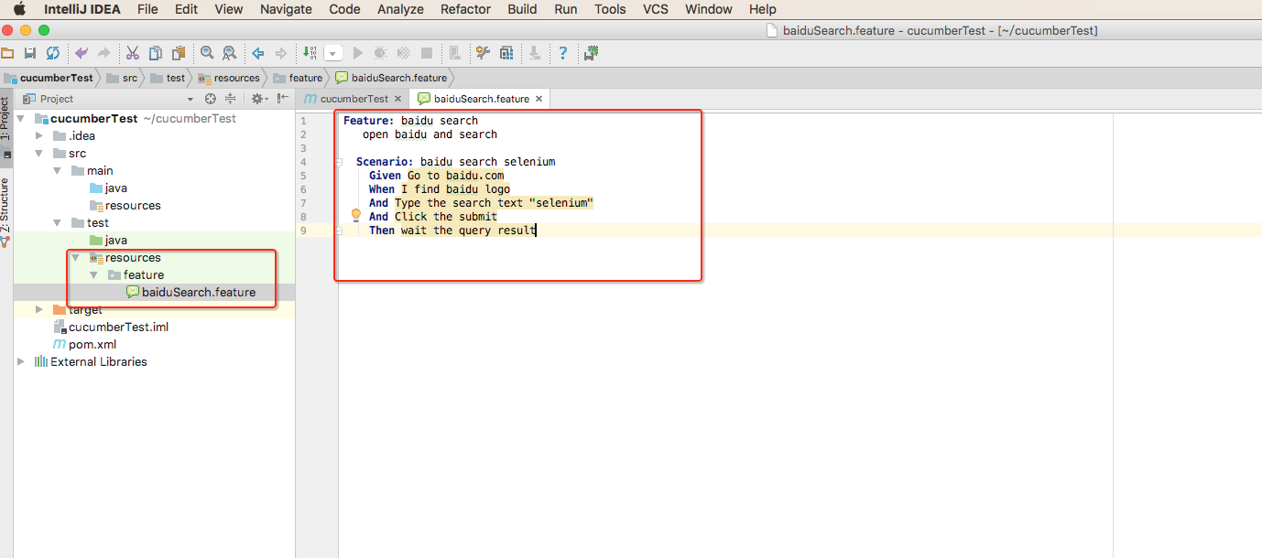Click the grayed download arrow icon
The image size is (1262, 558).
(x=534, y=53)
